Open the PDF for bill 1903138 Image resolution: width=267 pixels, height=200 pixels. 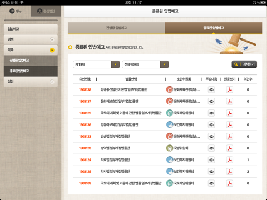point(230,90)
